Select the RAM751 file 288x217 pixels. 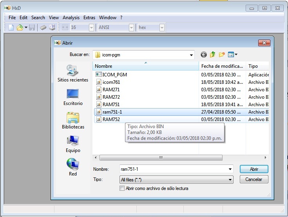tap(111, 105)
